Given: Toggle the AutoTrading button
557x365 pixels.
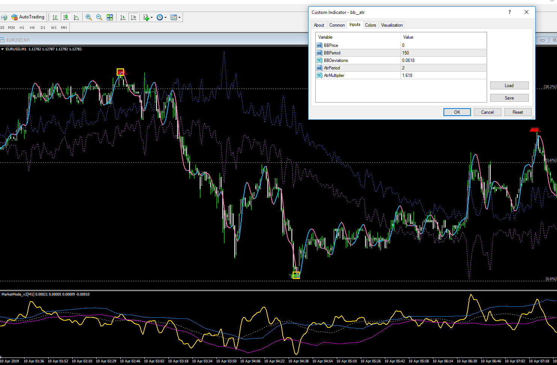Looking at the screenshot, I should pyautogui.click(x=28, y=17).
